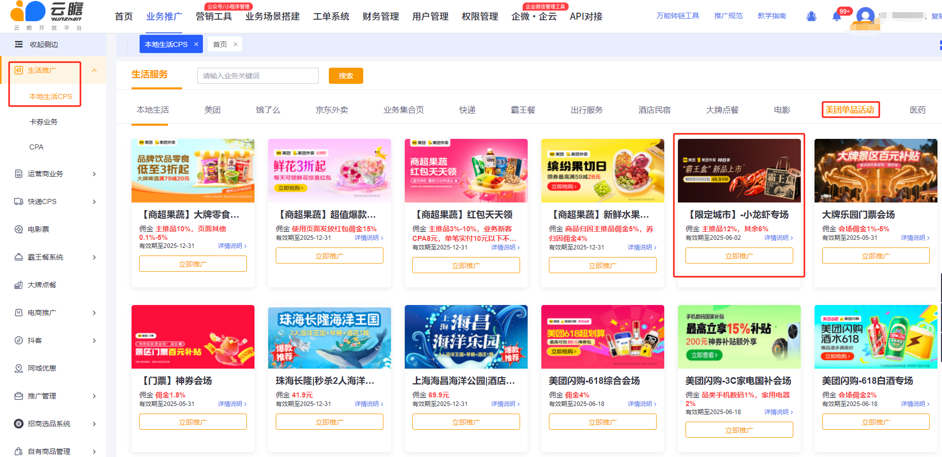Screen dimensions: 942x457
Task: Open the 首页 top navigation item
Action: [x=124, y=17]
